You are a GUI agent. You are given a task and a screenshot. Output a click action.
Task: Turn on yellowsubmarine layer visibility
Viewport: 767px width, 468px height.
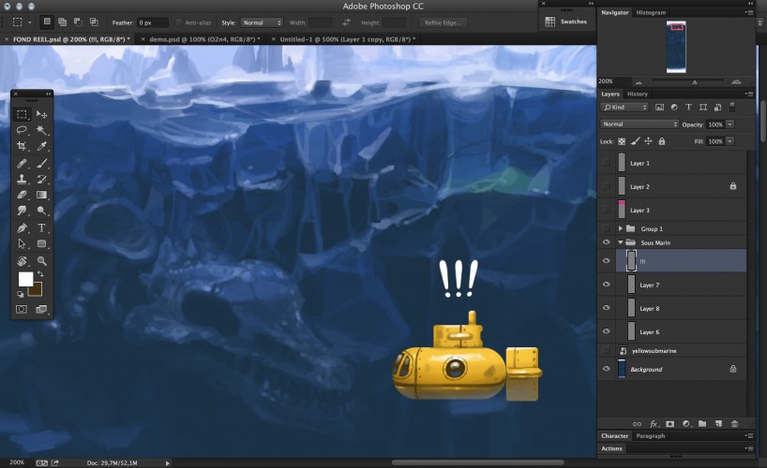click(607, 350)
